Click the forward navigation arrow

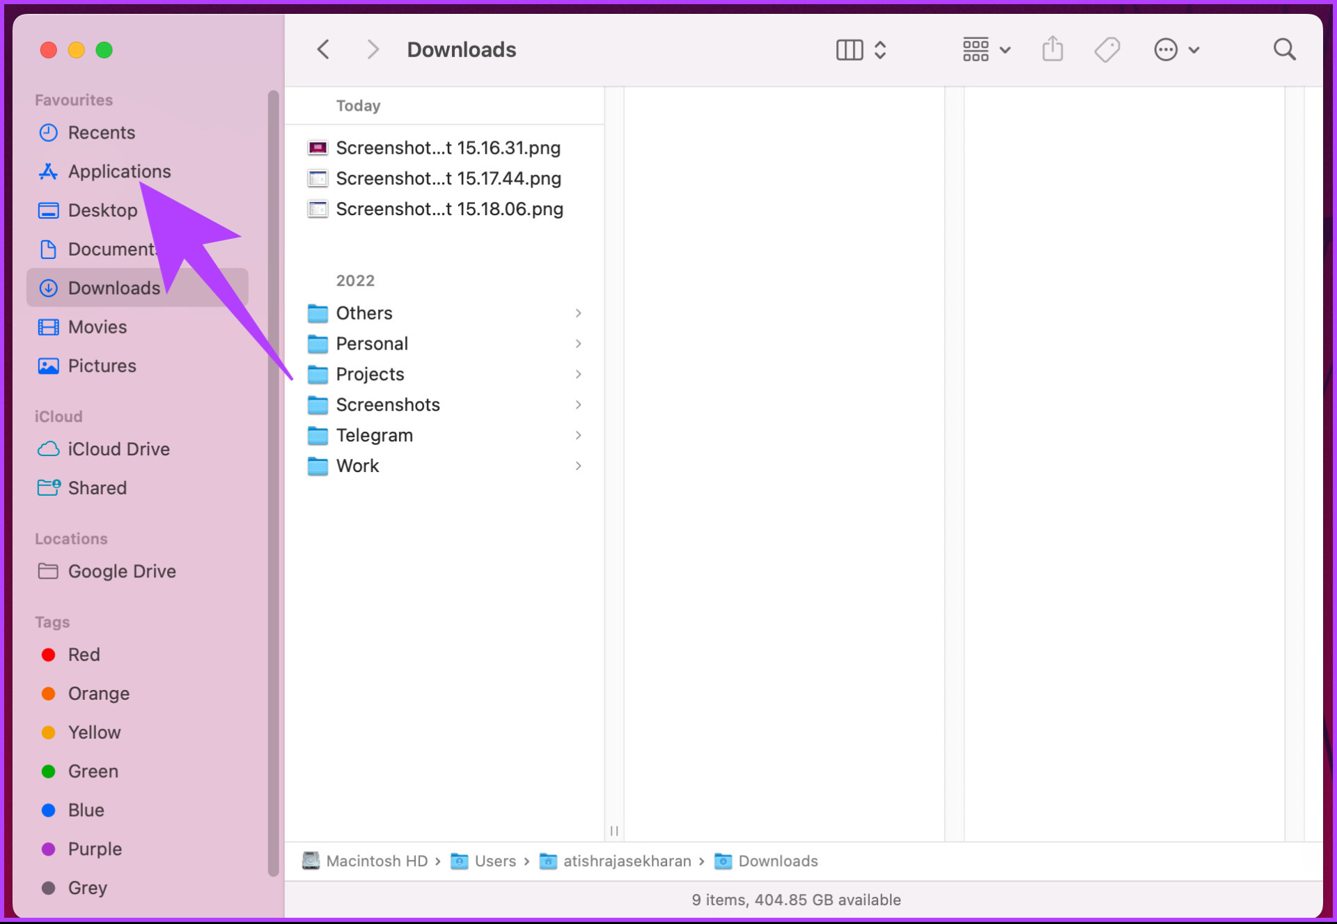tap(373, 49)
